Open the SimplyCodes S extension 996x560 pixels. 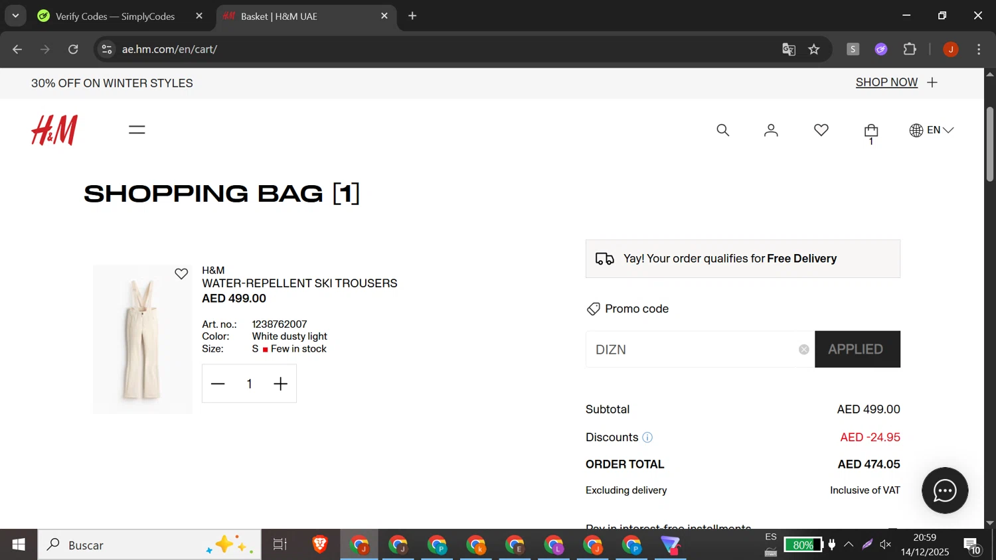click(x=853, y=49)
